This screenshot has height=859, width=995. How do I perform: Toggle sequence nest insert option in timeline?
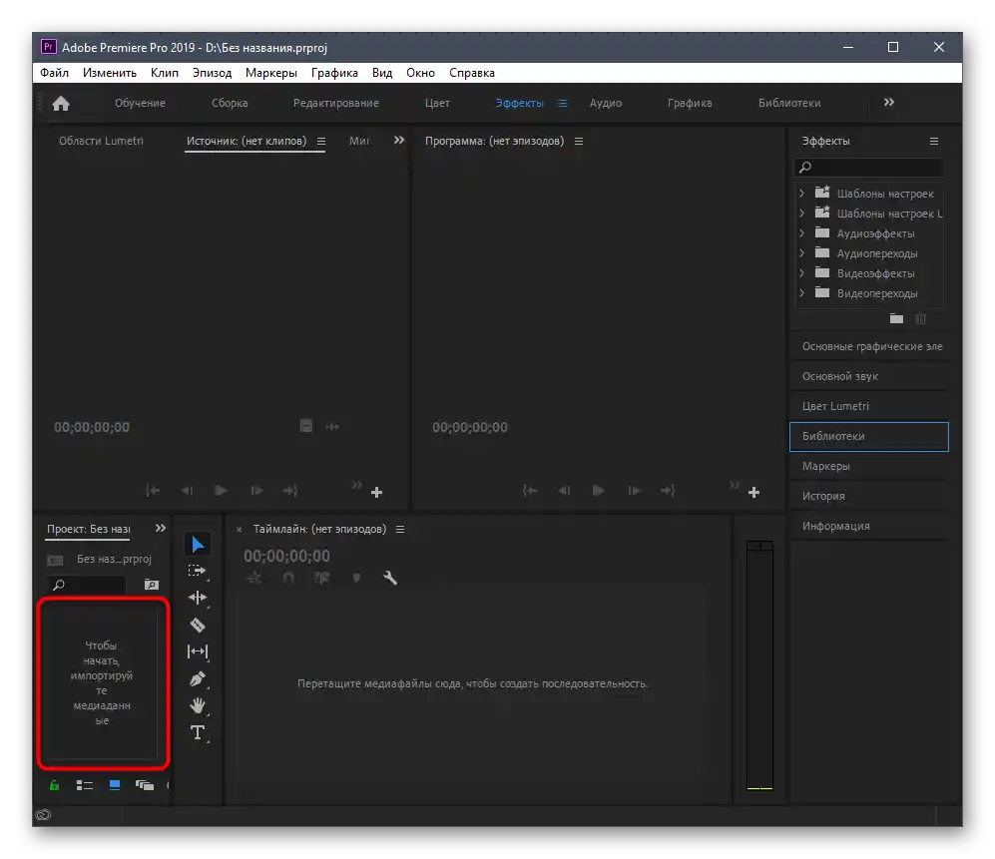coord(253,578)
